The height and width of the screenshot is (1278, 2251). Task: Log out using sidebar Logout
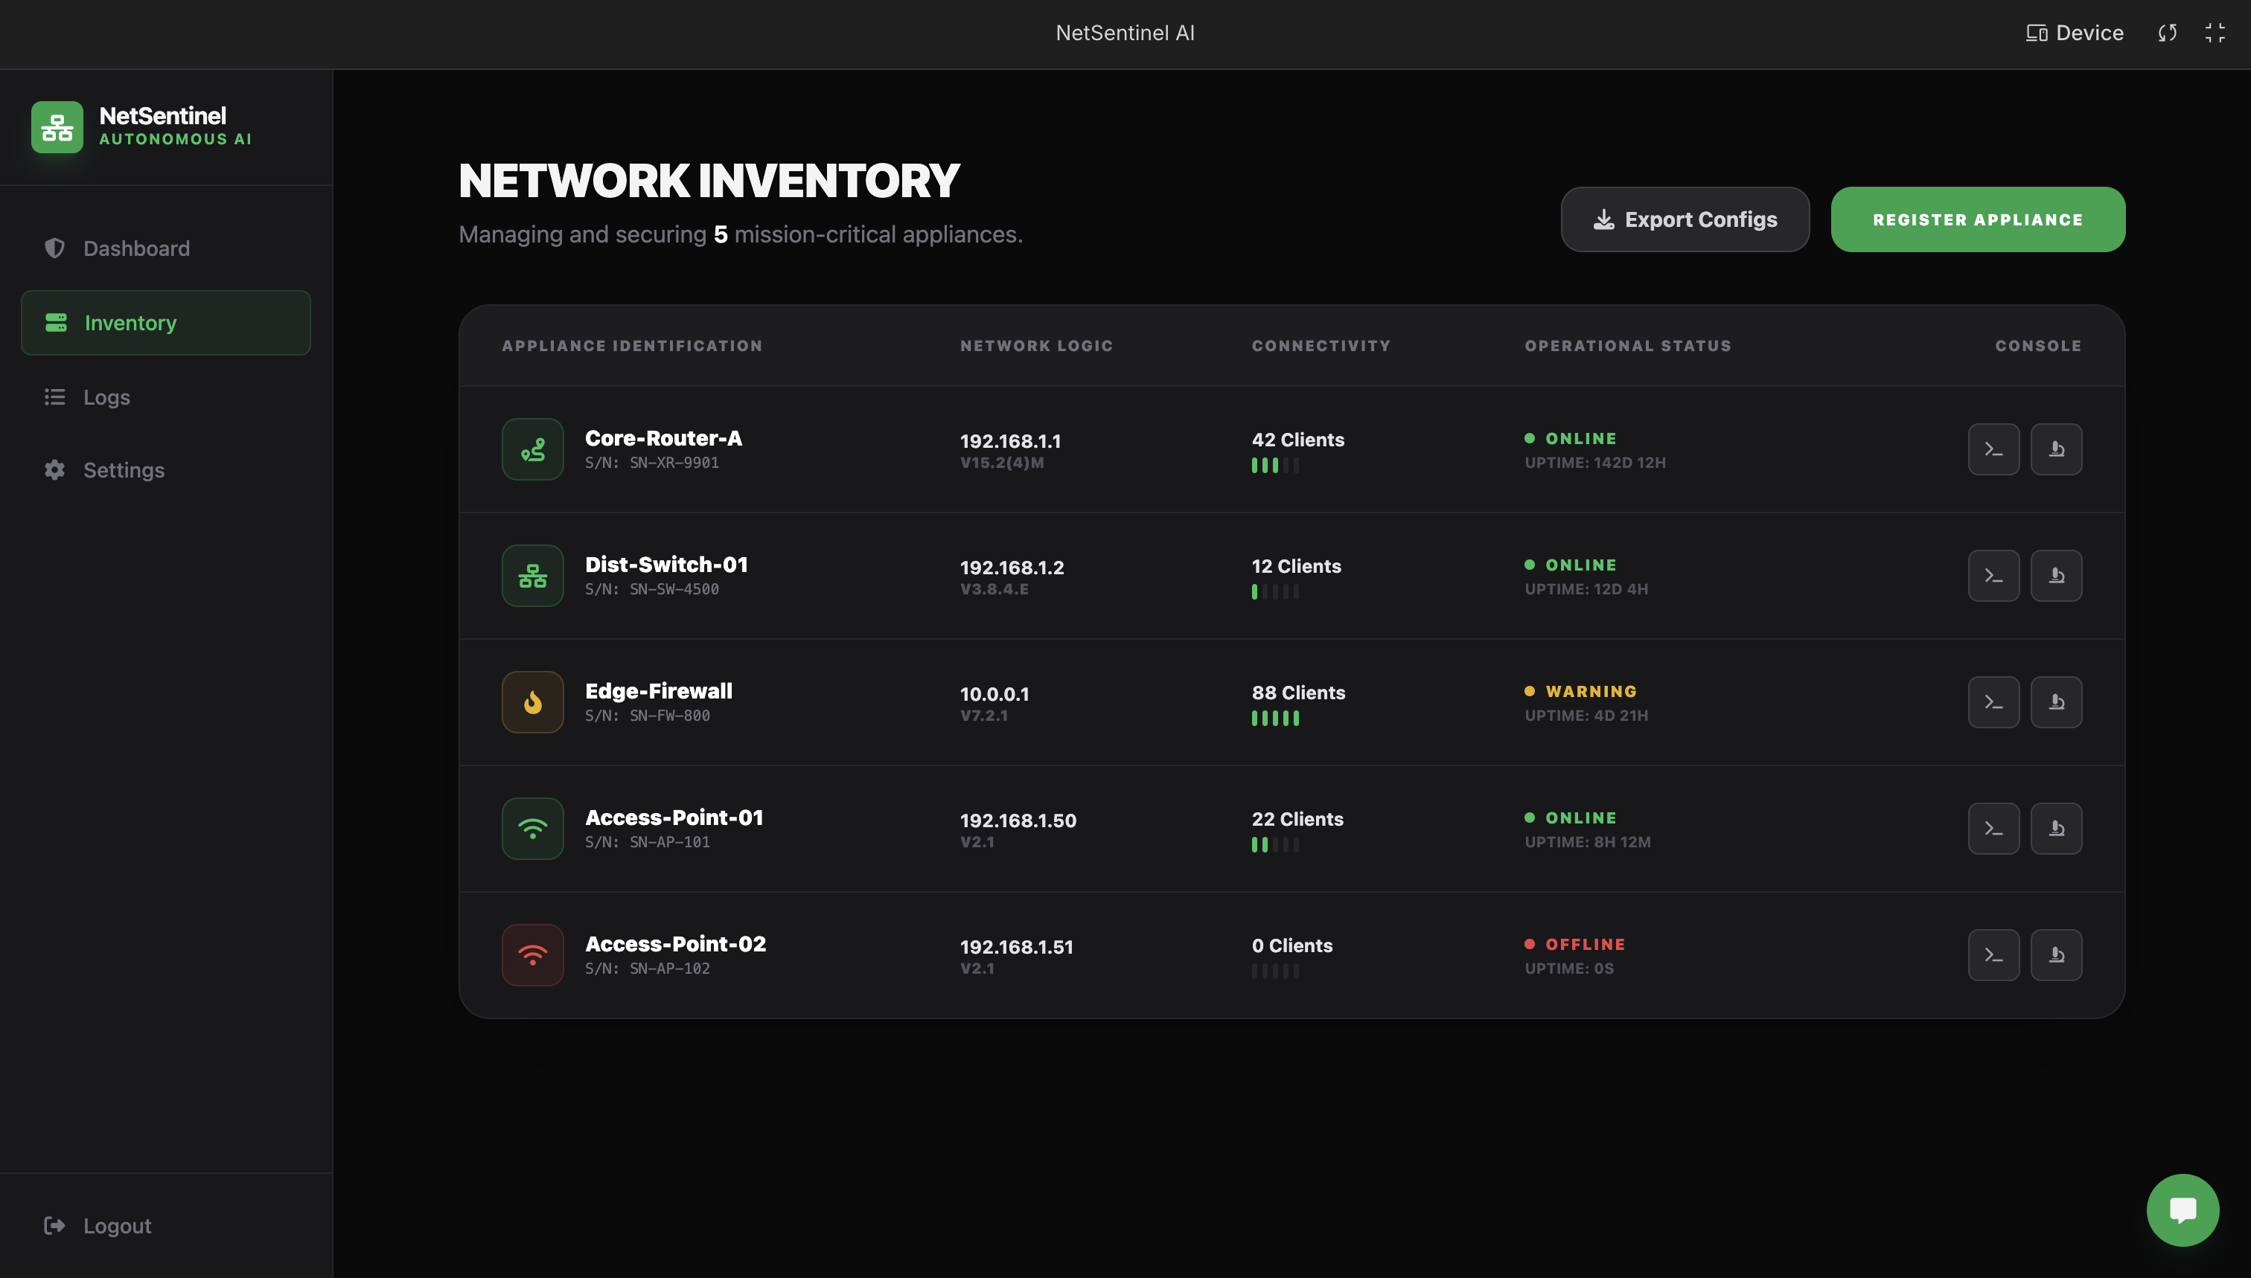click(116, 1225)
